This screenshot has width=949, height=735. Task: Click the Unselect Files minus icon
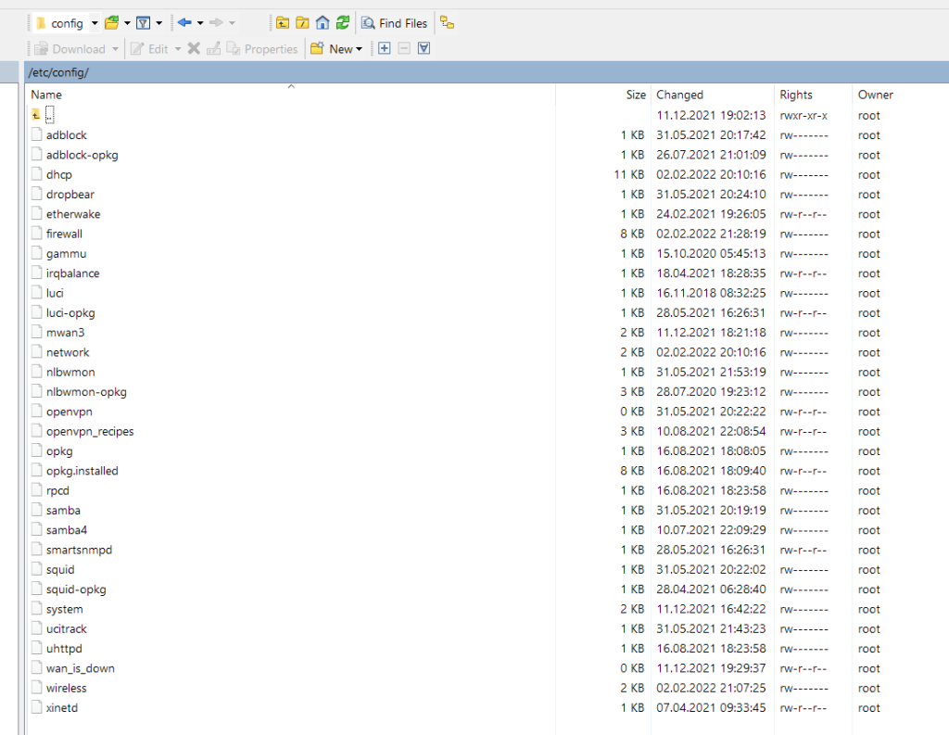[404, 48]
